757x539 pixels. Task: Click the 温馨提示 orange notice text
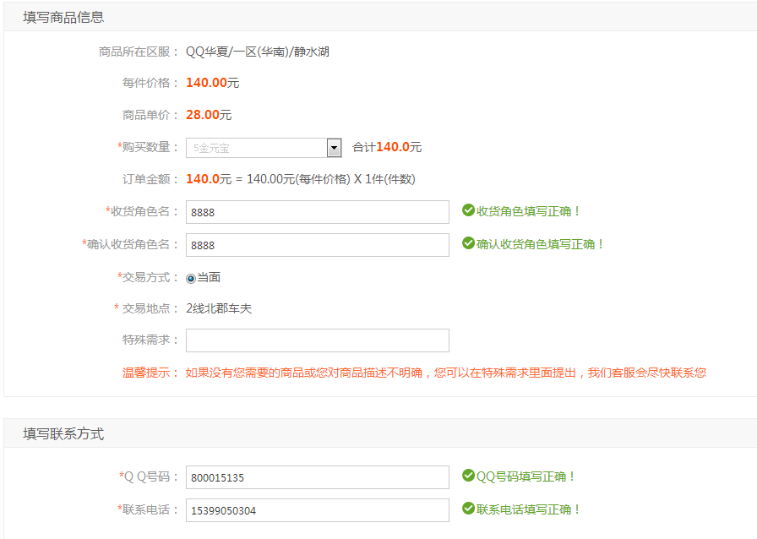pos(414,373)
